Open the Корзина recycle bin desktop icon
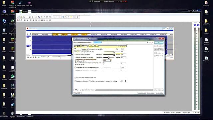The width and height of the screenshot is (213, 120). pyautogui.click(x=4, y=31)
